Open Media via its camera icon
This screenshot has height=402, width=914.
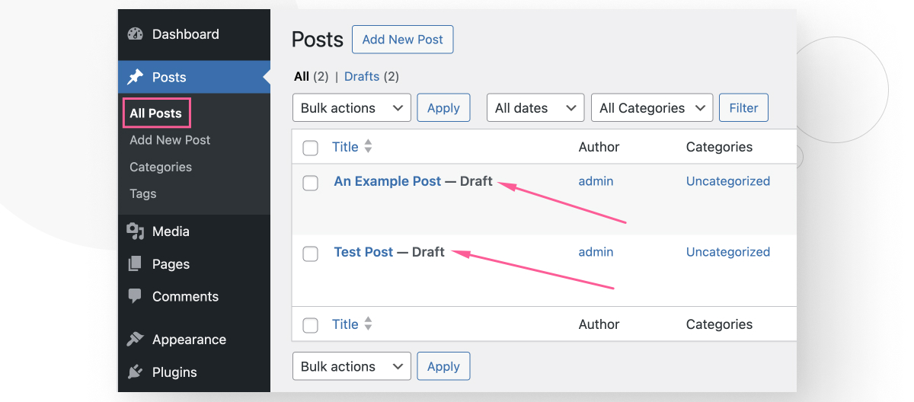[135, 231]
